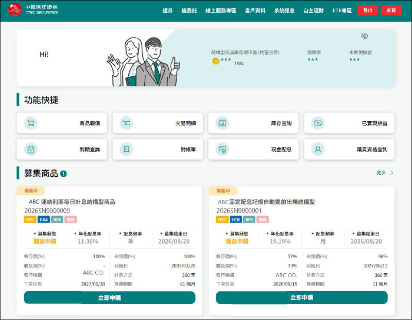Click the chevron arrow next to 更多
Viewport: 412px width, 320px height.
point(391,173)
